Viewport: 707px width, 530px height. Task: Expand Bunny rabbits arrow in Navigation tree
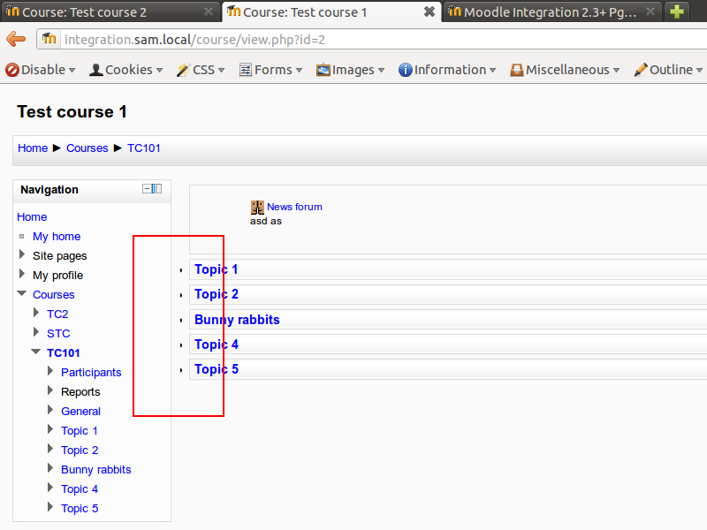tap(50, 468)
